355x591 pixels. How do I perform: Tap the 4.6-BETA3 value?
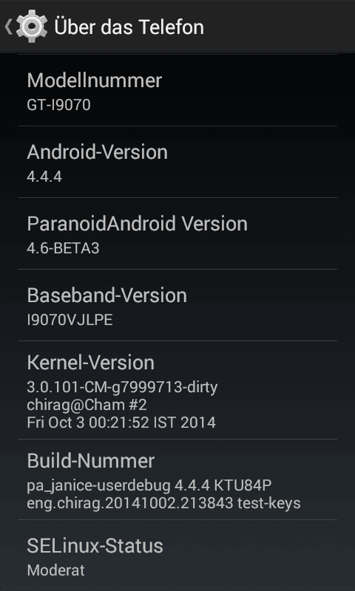pyautogui.click(x=63, y=248)
